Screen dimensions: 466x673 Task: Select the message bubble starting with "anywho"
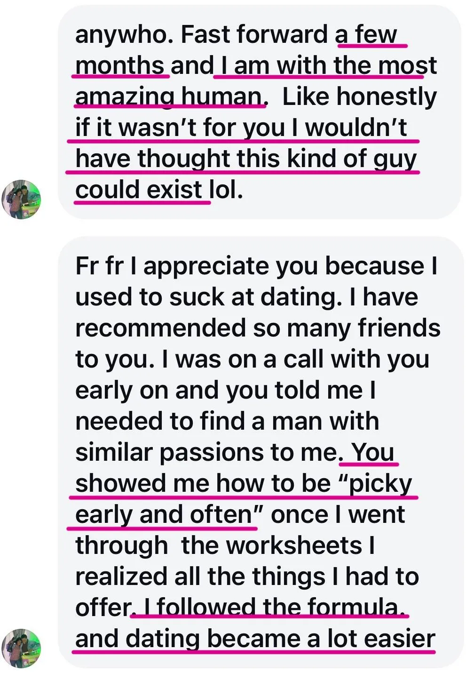tap(259, 112)
